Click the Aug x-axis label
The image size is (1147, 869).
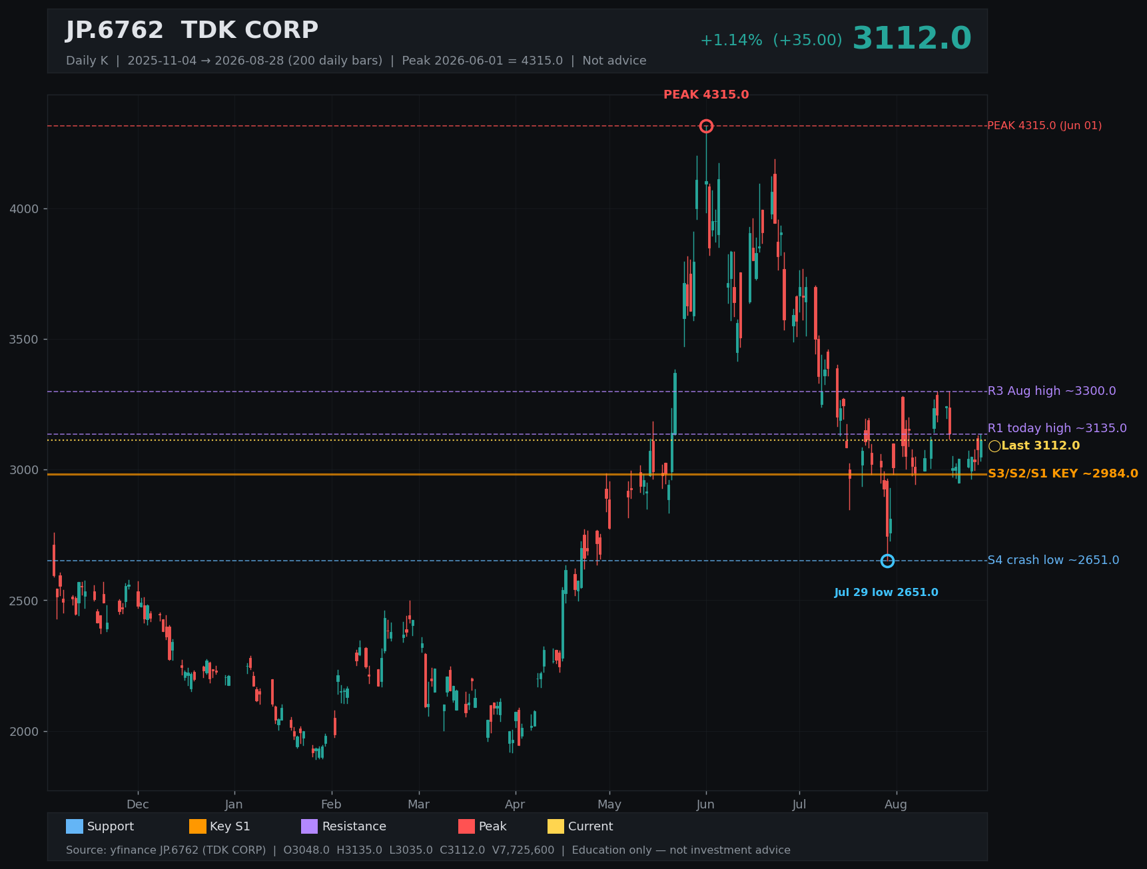click(x=896, y=804)
